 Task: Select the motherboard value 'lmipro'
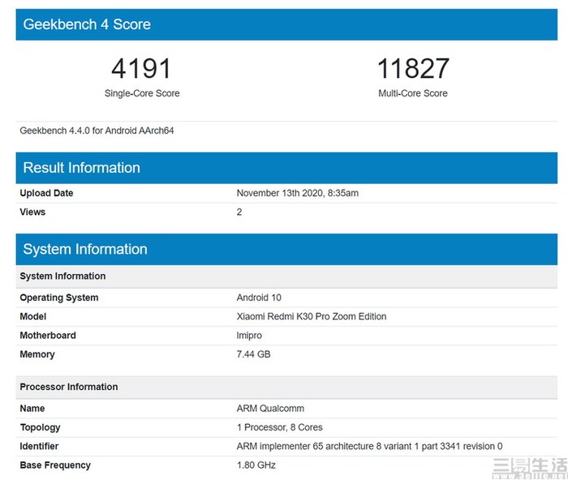pyautogui.click(x=249, y=336)
